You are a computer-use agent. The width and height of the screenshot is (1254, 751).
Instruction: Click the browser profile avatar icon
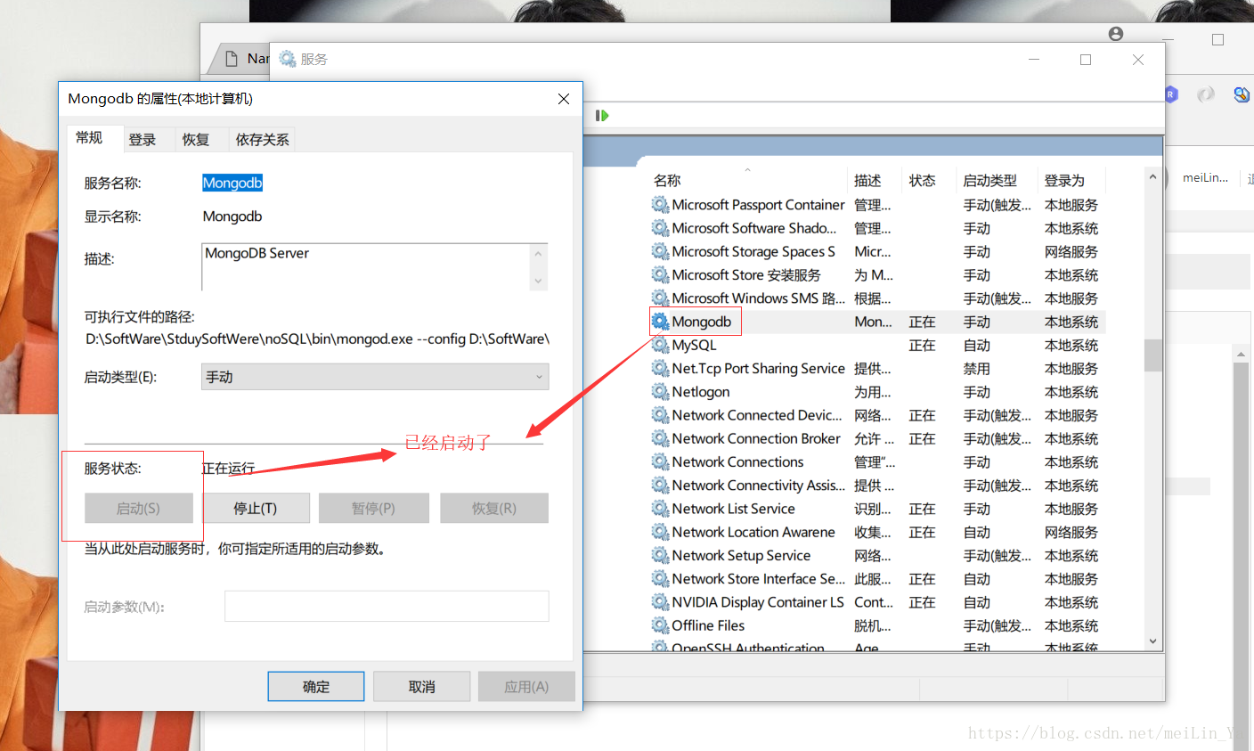[x=1116, y=34]
